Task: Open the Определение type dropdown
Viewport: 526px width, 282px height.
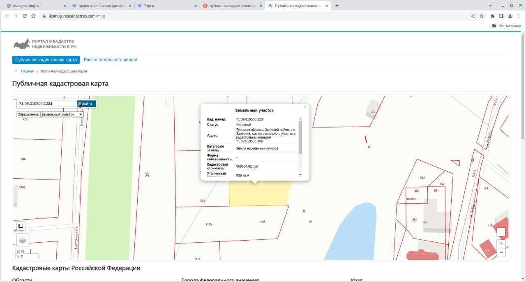Action: point(62,114)
